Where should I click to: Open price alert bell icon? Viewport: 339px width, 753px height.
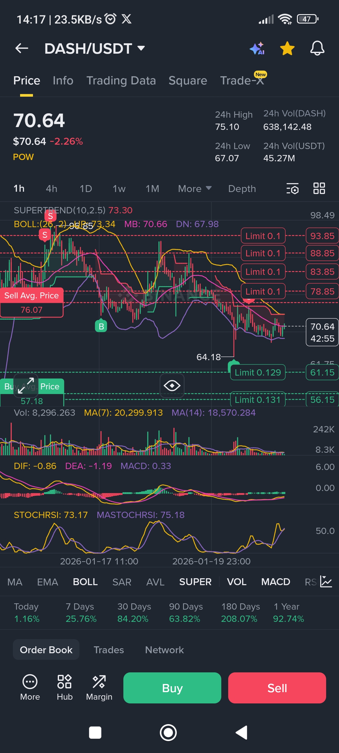tap(317, 48)
